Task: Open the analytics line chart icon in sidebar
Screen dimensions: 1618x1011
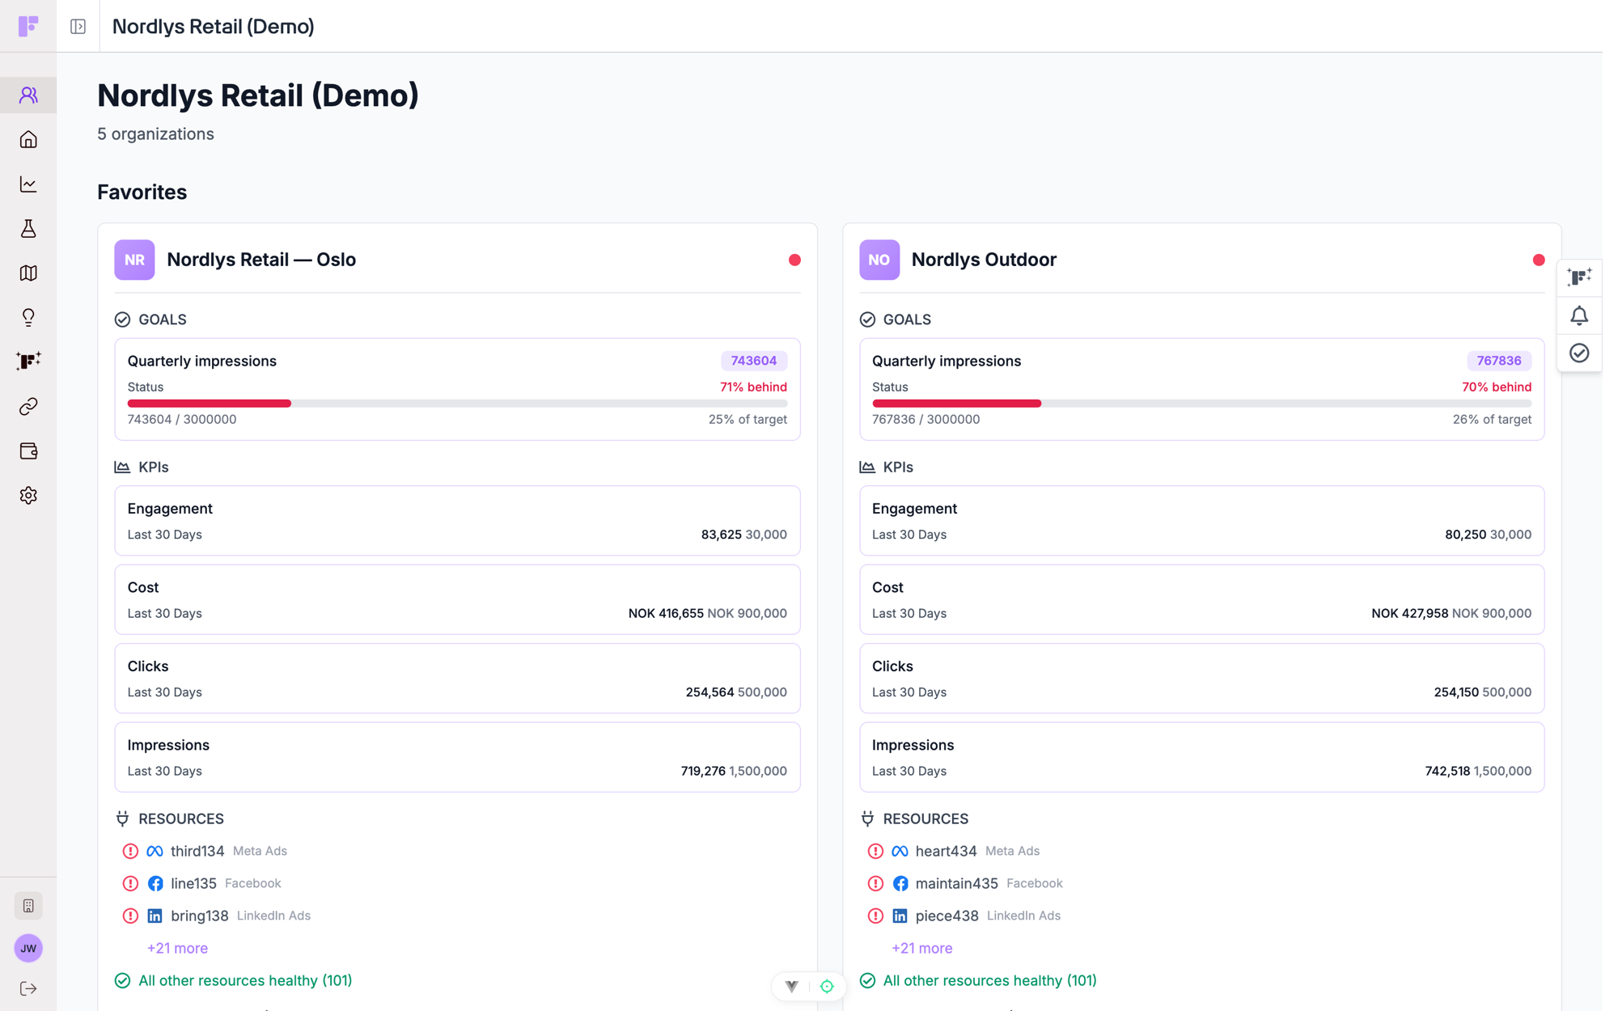Action: pyautogui.click(x=28, y=184)
